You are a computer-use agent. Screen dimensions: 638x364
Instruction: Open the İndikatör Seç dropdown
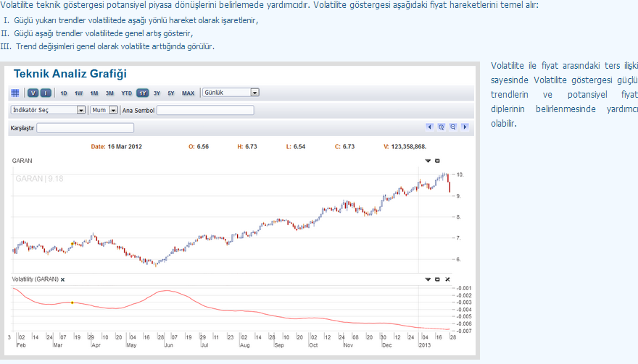(48, 110)
